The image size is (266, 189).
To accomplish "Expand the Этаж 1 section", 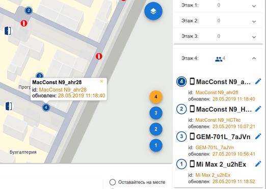I will [219, 6].
